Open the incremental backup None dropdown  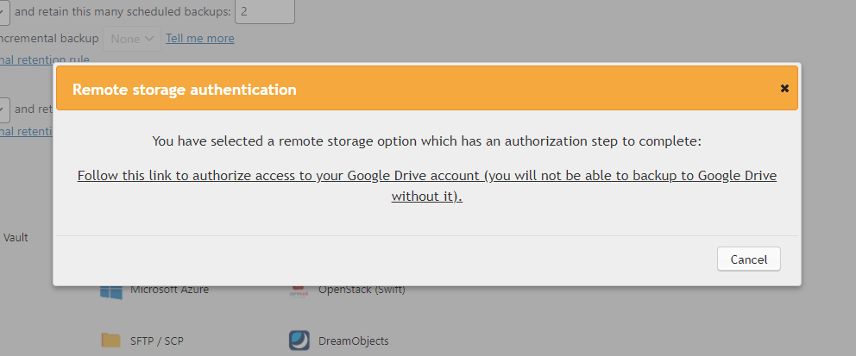[132, 39]
